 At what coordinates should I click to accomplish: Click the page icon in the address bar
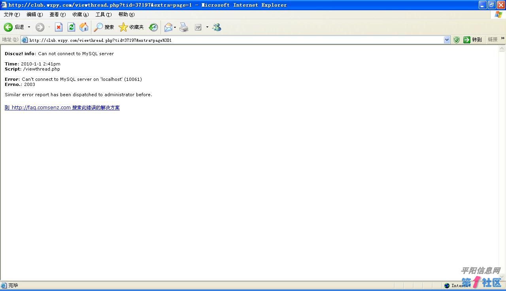click(x=25, y=40)
